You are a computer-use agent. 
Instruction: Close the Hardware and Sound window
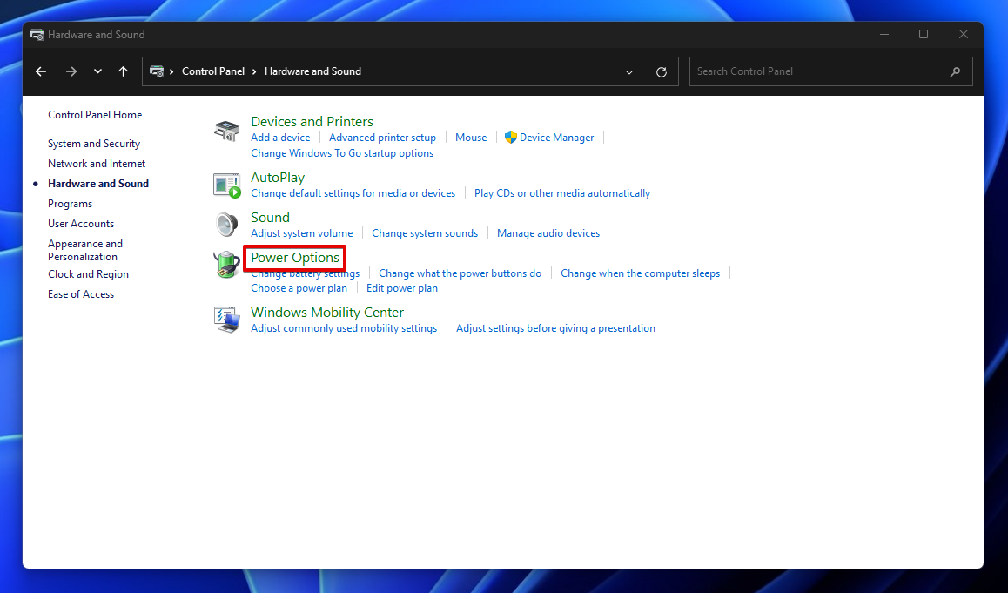point(963,34)
